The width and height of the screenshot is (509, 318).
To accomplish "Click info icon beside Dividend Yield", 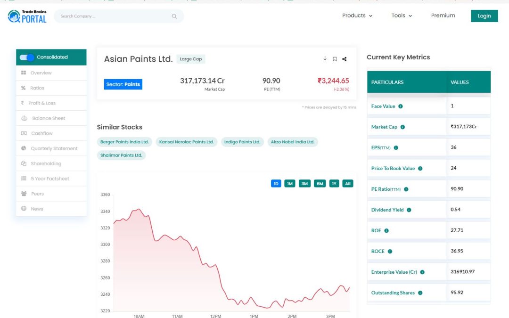I will pos(409,210).
